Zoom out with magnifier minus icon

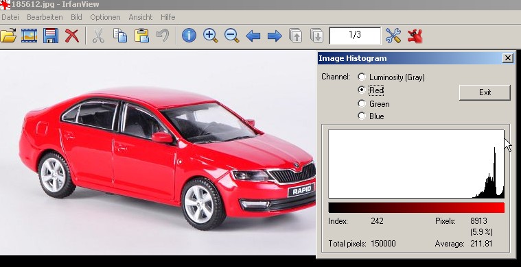[231, 36]
